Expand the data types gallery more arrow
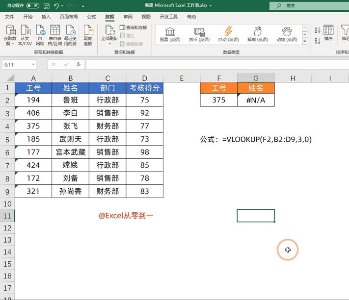Screen dimensions: 349x300 click(304, 41)
